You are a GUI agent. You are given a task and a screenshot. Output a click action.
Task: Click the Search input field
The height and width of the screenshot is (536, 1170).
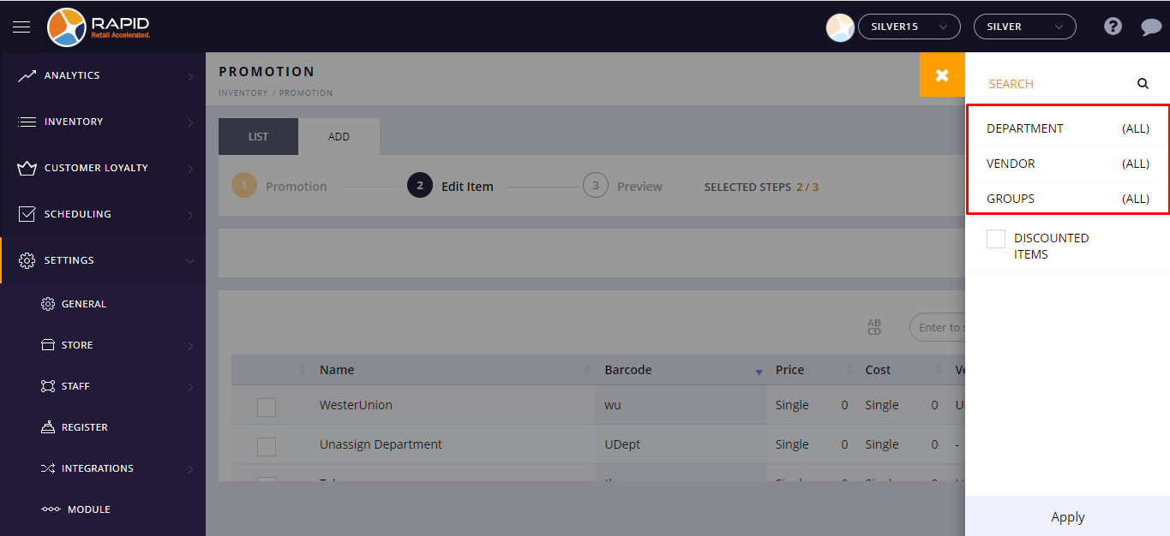[x=1054, y=84]
